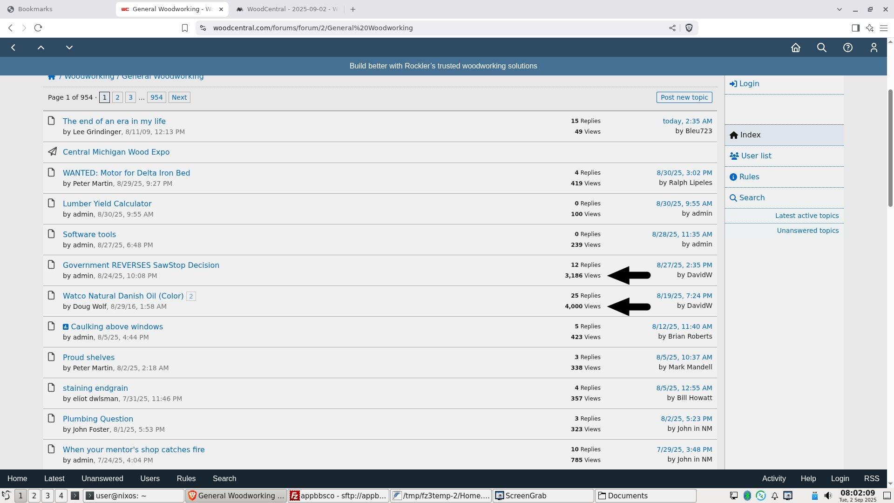This screenshot has width=894, height=503.
Task: Open WANTED: Motor for Delta Iron Bed
Action: click(126, 173)
